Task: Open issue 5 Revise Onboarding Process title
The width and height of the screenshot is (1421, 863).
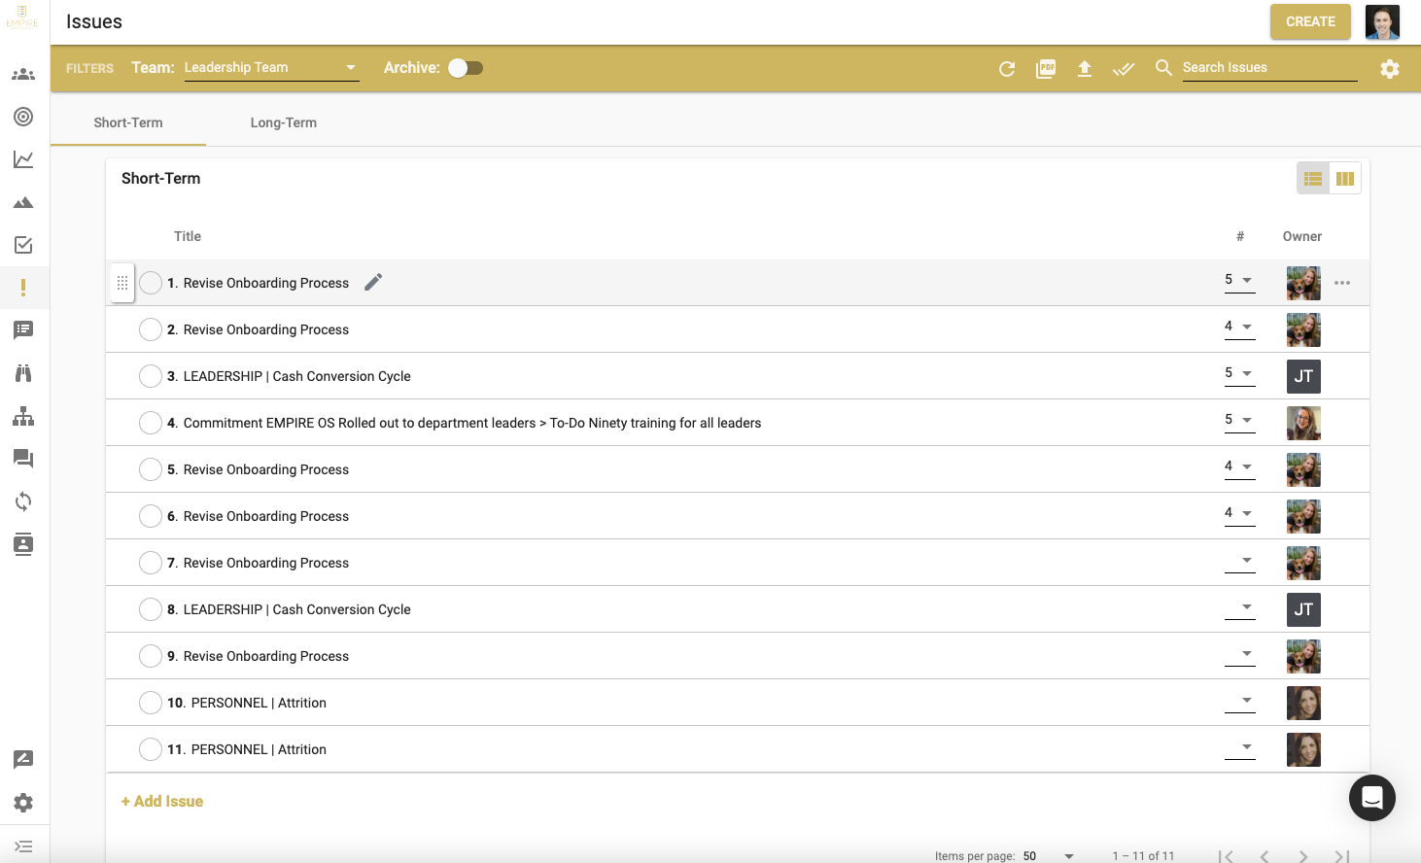Action: point(266,469)
